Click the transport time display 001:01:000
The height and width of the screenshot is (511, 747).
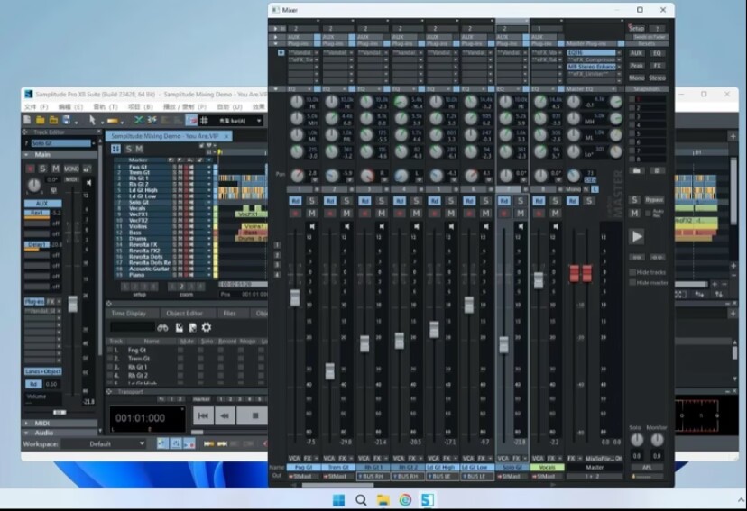point(140,418)
